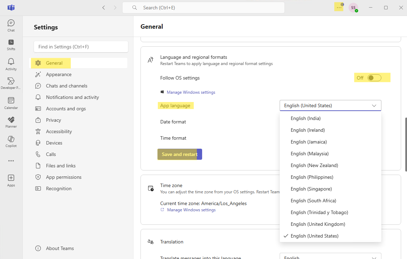
Task: Click About Teams at the bottom
Action: [60, 248]
